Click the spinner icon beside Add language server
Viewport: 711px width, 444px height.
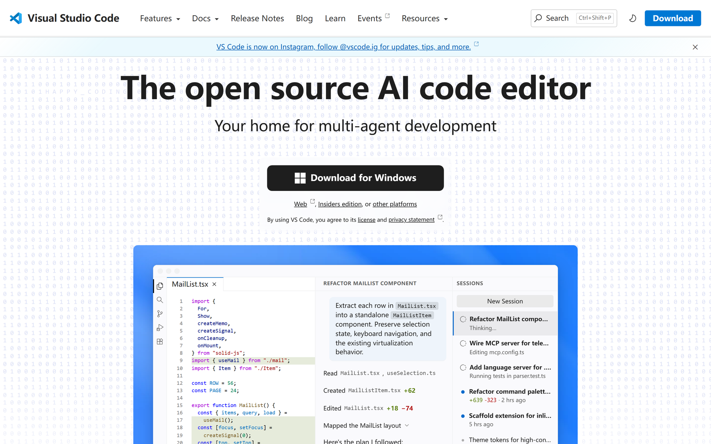(463, 367)
